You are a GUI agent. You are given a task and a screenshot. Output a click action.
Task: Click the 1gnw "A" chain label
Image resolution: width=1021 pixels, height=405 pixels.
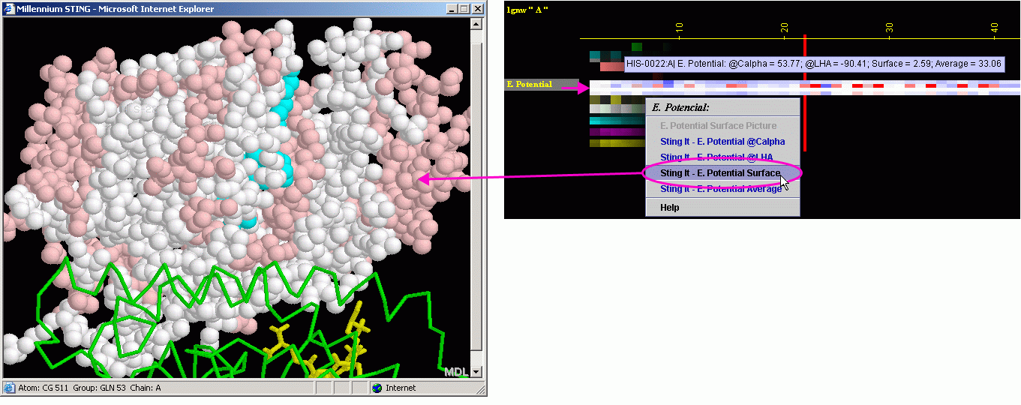(527, 10)
